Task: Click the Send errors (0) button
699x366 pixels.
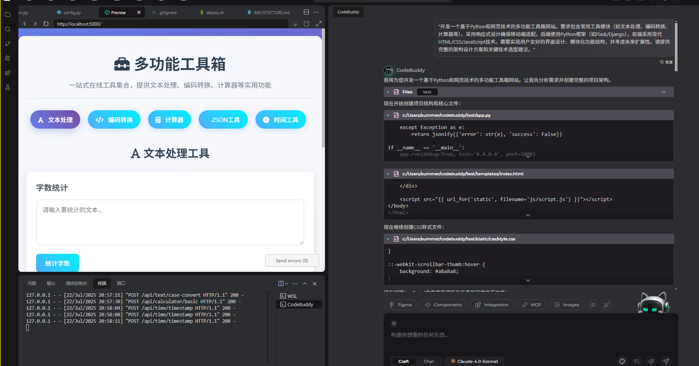Action: coord(292,261)
